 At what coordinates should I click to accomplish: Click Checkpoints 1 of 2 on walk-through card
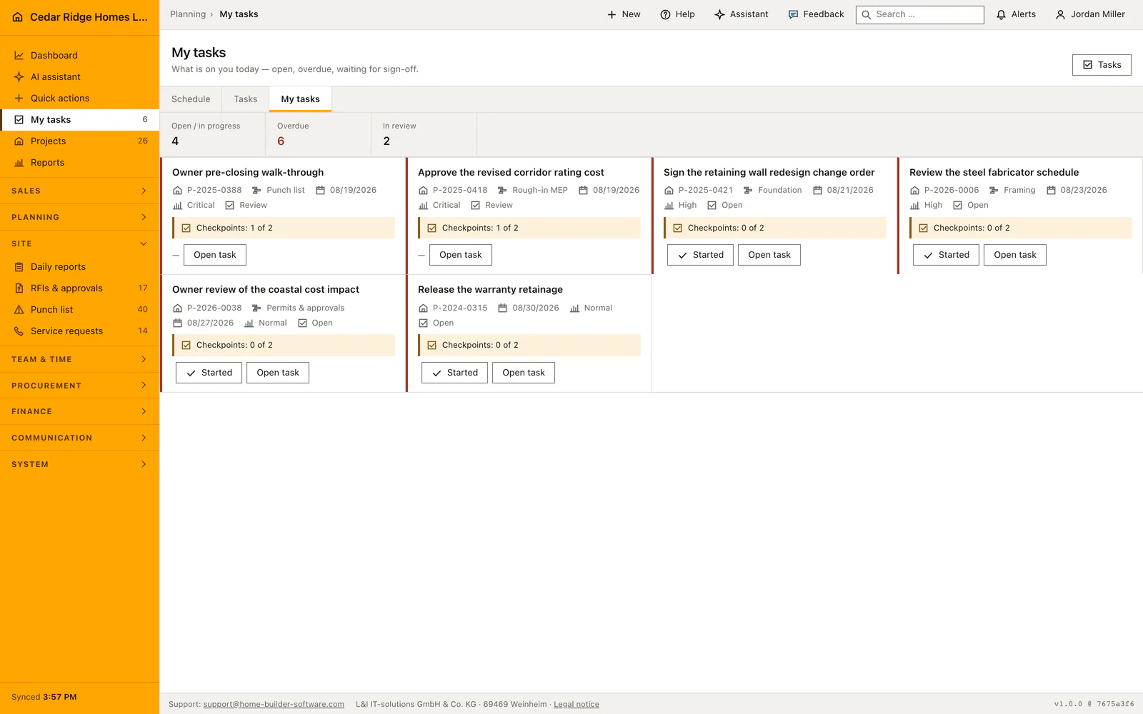284,228
